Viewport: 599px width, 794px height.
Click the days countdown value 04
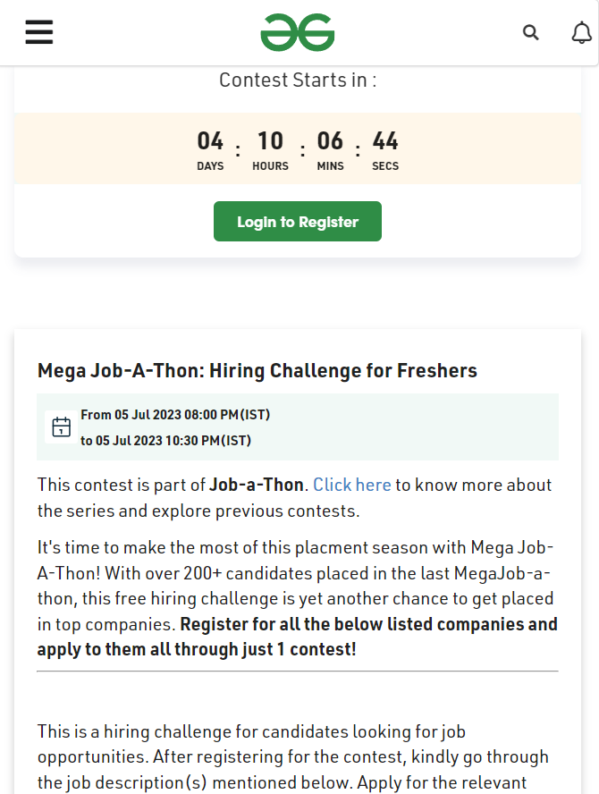point(210,140)
